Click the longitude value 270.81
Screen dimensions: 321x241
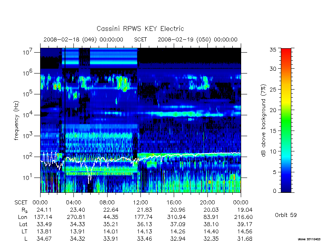click(76, 217)
